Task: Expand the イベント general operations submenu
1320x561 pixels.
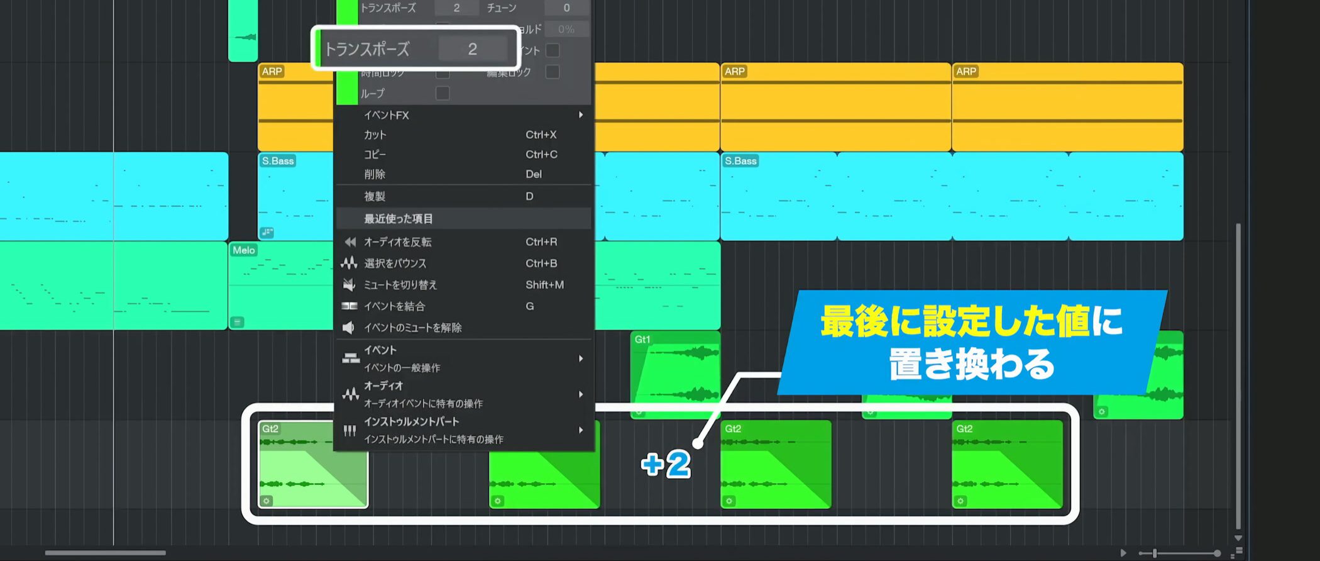Action: click(580, 358)
